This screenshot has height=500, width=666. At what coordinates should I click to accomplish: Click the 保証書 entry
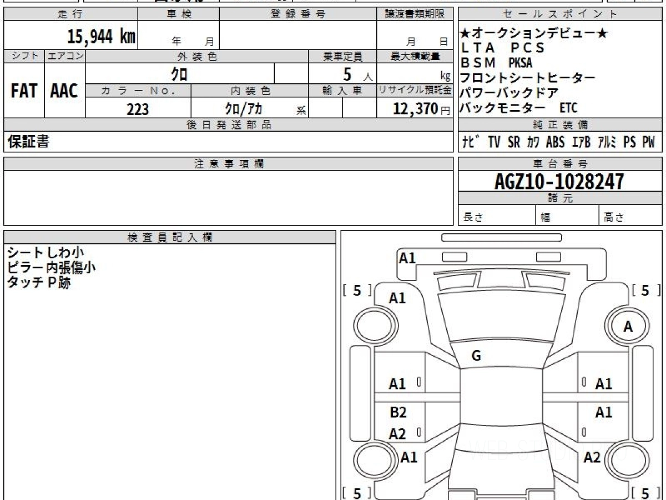[28, 142]
